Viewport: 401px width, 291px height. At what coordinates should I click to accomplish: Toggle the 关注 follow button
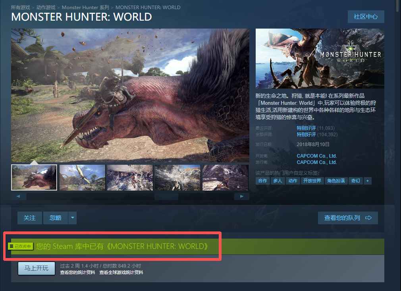click(x=30, y=218)
